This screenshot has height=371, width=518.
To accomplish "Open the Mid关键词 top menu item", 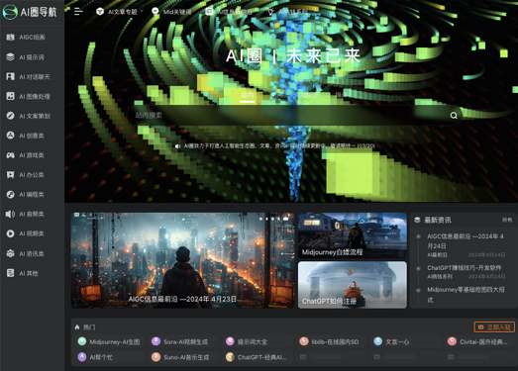I will coord(171,12).
